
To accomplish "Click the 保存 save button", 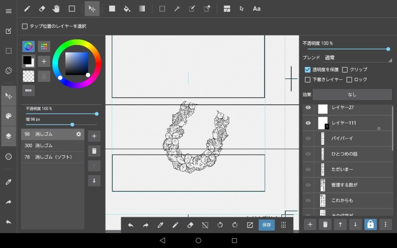I will click(266, 225).
